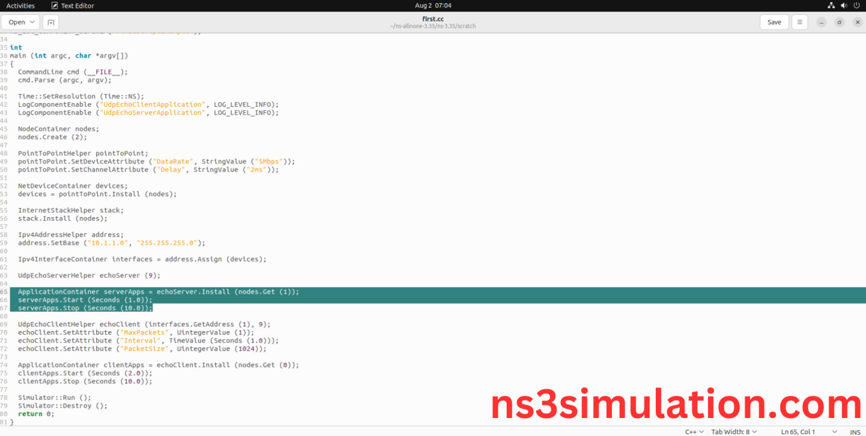866x436 pixels.
Task: Click the Text Editor app icon in top bar
Action: (55, 6)
